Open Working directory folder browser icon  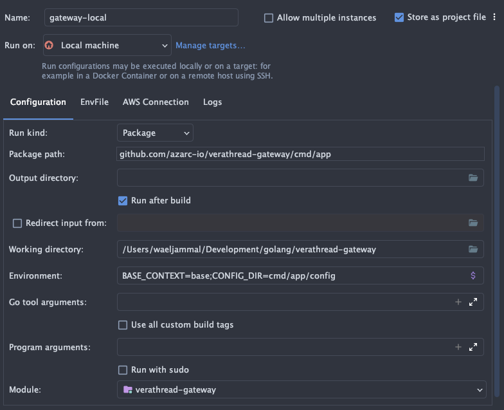click(x=473, y=249)
